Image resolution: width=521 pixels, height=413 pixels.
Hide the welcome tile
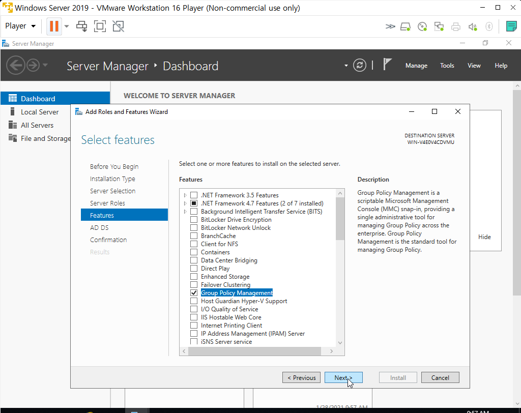click(x=484, y=237)
